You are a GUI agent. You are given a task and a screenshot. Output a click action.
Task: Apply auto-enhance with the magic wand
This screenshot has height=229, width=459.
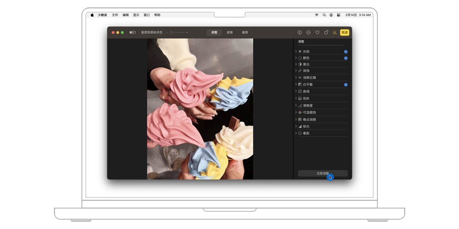pyautogui.click(x=335, y=32)
